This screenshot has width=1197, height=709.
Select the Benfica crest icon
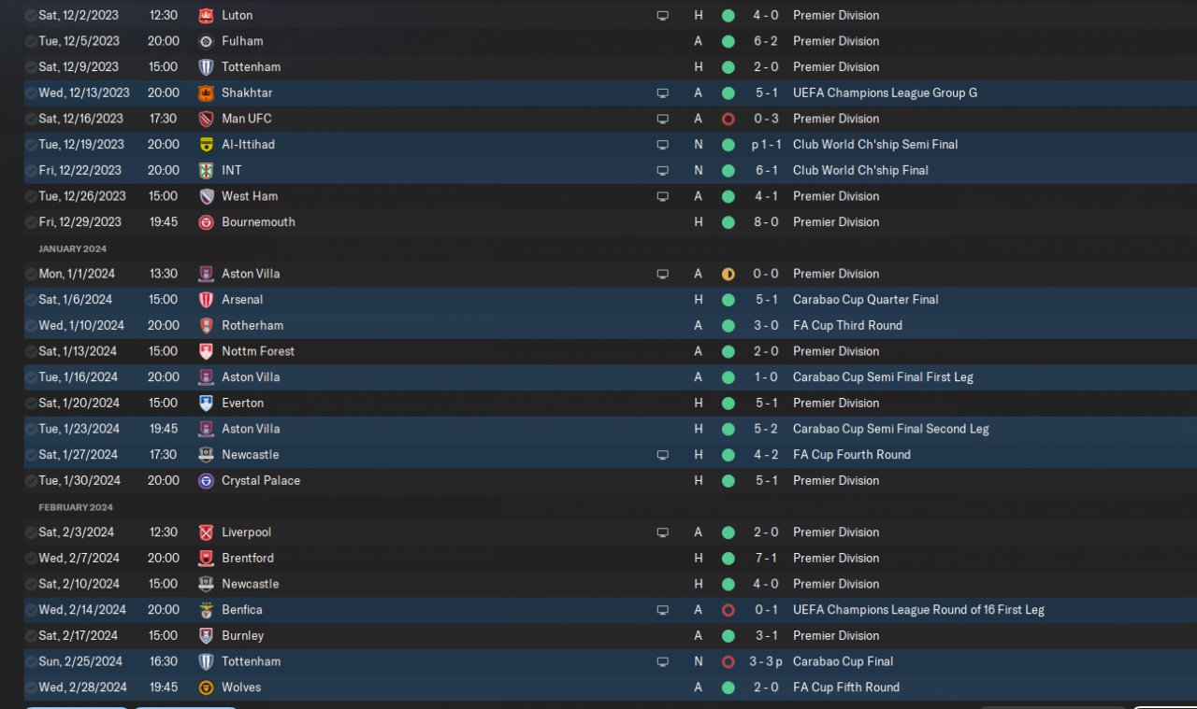coord(206,610)
